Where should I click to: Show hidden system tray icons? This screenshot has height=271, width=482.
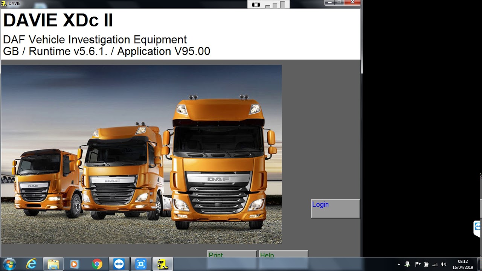399,264
